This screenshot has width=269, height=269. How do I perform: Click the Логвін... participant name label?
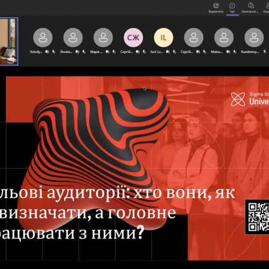(66, 52)
